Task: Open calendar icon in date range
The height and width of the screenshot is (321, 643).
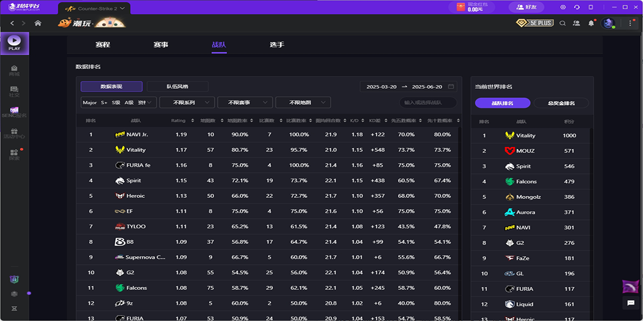Action: click(451, 86)
